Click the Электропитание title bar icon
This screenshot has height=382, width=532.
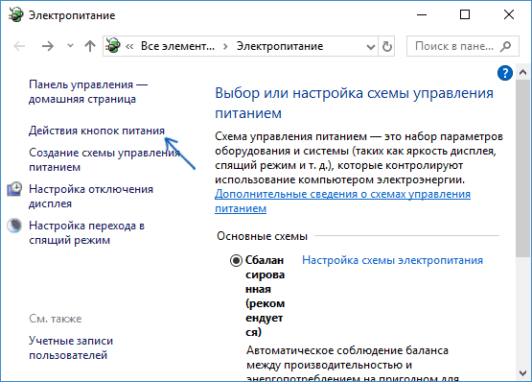16,15
